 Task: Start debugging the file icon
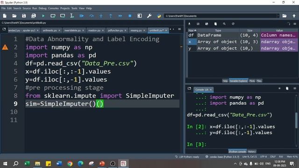tap(82, 16)
